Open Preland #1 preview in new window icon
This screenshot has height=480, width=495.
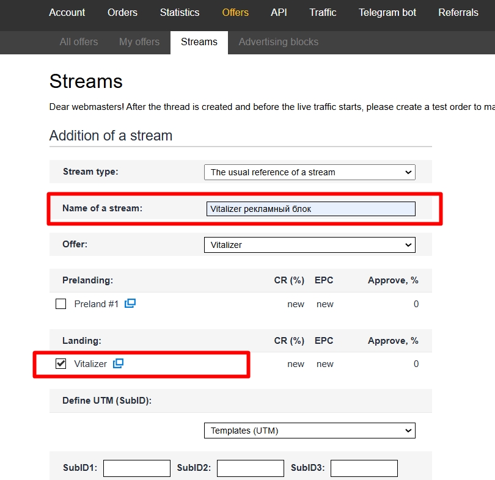(x=130, y=304)
